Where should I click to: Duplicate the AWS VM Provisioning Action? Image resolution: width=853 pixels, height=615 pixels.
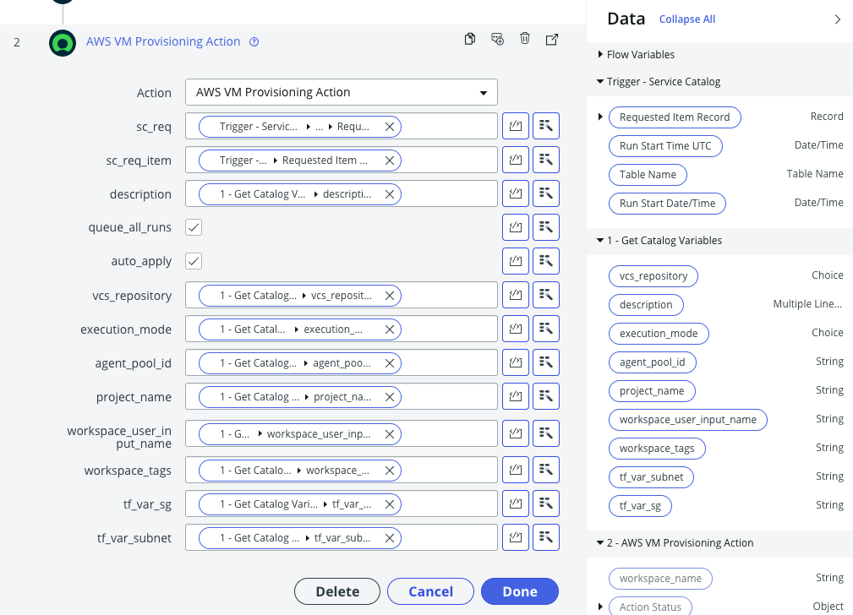point(470,39)
